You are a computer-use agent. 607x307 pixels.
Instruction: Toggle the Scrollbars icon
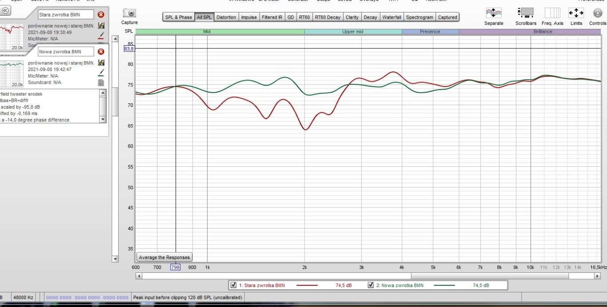tap(526, 13)
